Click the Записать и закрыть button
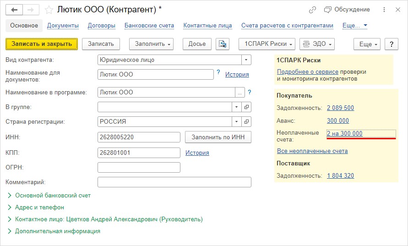Screen dimensions: 408x246 [42, 44]
